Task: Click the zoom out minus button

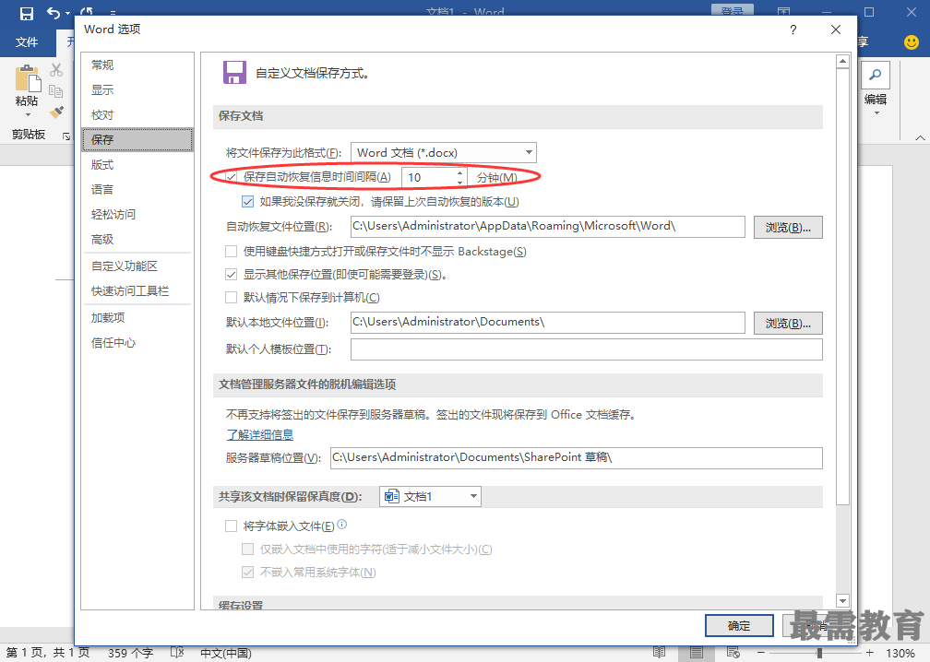Action: [761, 653]
